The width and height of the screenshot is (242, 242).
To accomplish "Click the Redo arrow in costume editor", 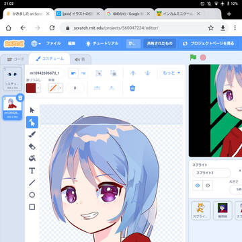I will pos(83,73).
